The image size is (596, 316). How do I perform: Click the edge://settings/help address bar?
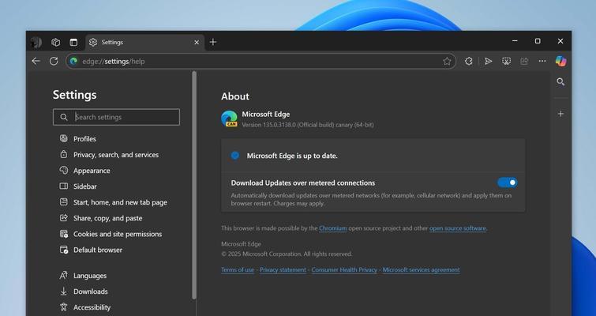point(261,61)
